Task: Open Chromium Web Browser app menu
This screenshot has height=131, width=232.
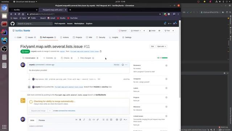Action: [x=25, y=1]
